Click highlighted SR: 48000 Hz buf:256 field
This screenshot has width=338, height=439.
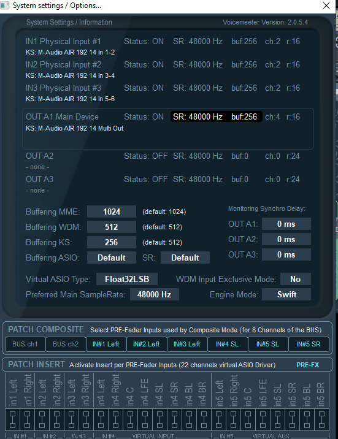coord(216,116)
